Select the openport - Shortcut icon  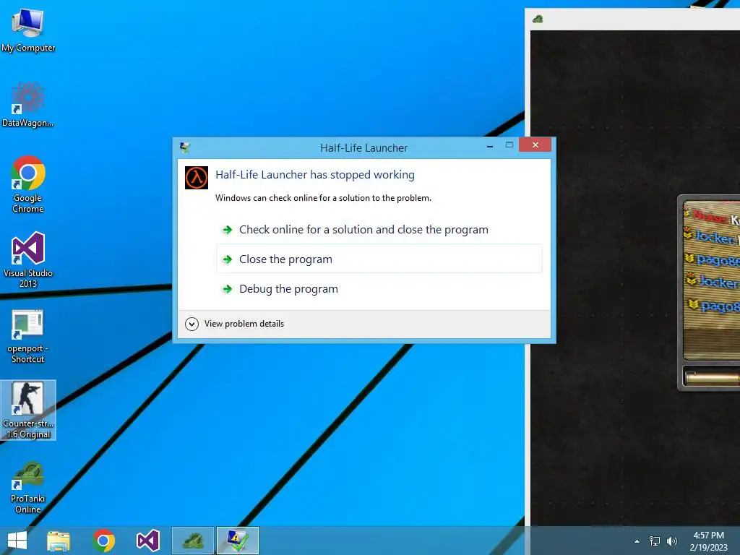(28, 337)
